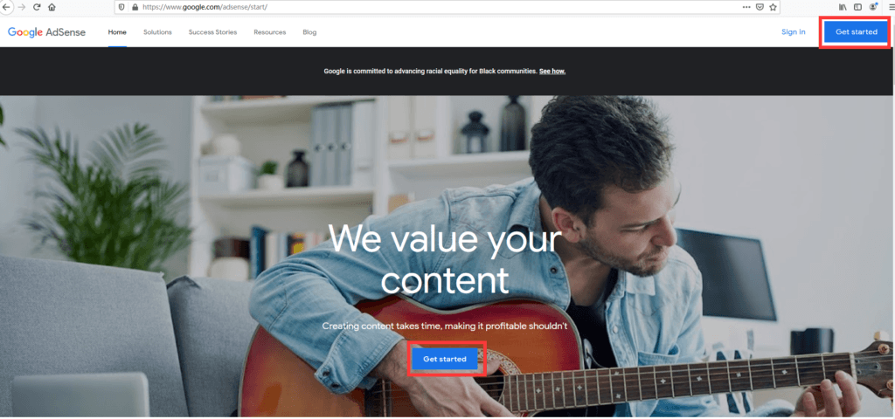Click the Google AdSense logo
This screenshot has height=419, width=895.
(x=47, y=32)
